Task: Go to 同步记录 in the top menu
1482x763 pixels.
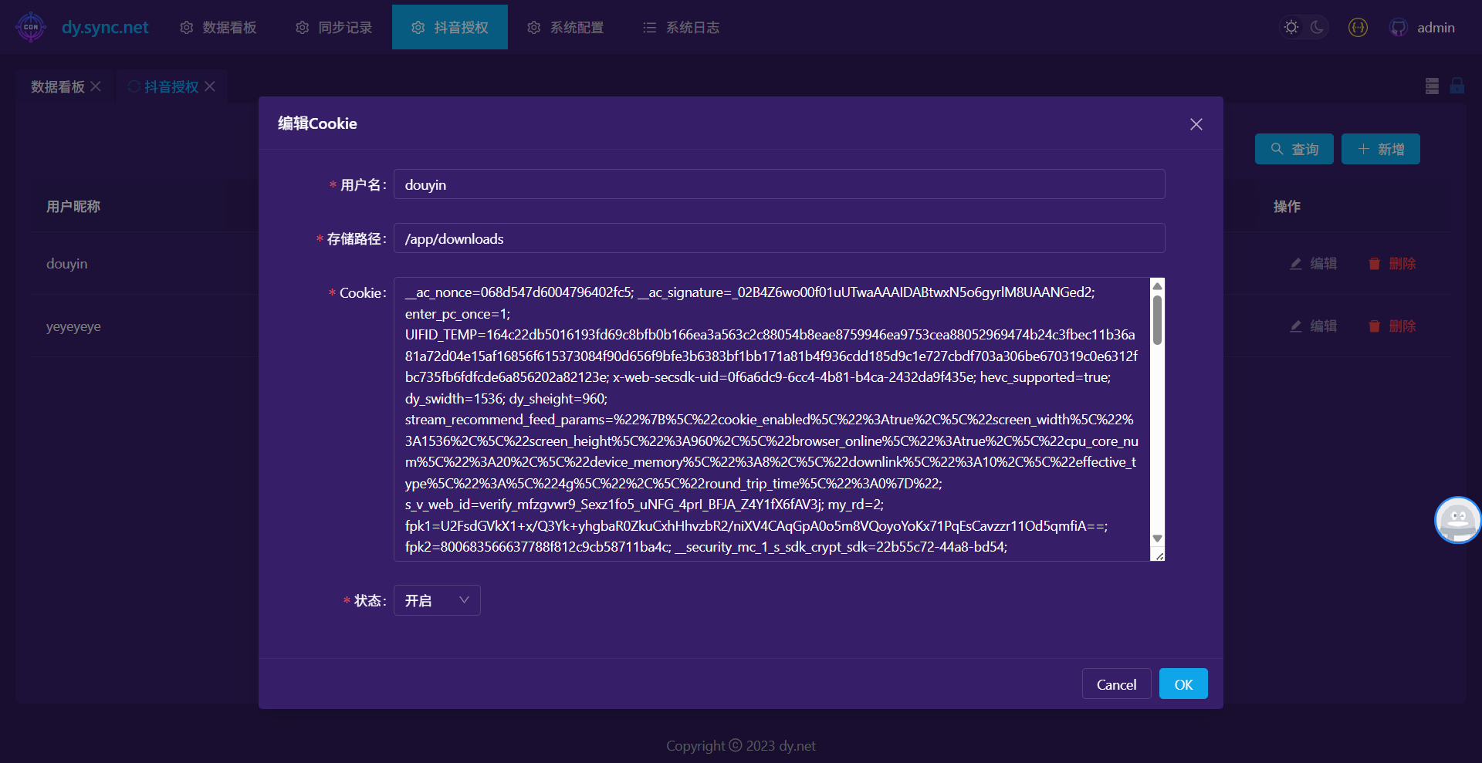Action: tap(334, 27)
